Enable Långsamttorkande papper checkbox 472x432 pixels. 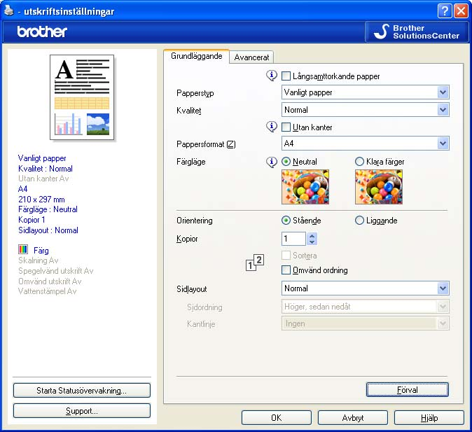click(x=286, y=76)
